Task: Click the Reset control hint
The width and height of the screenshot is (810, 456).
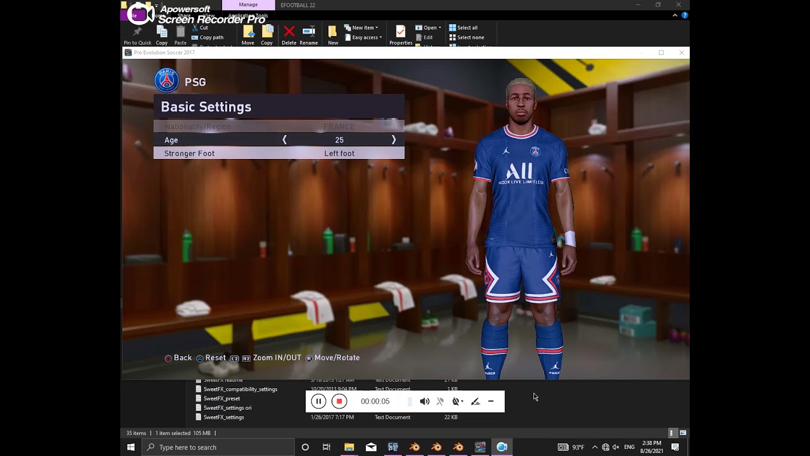Action: click(x=211, y=358)
